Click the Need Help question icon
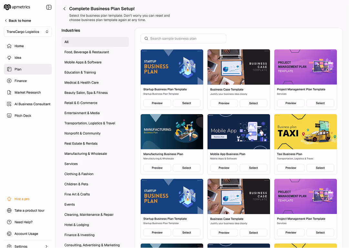349x248 pixels. [9, 222]
